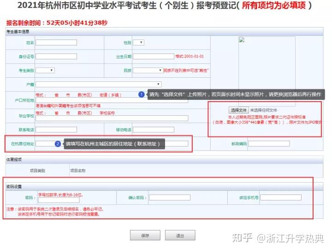Viewport: 332px width, 252px height.
Task: Click the 保存 save button
Action: 145,235
